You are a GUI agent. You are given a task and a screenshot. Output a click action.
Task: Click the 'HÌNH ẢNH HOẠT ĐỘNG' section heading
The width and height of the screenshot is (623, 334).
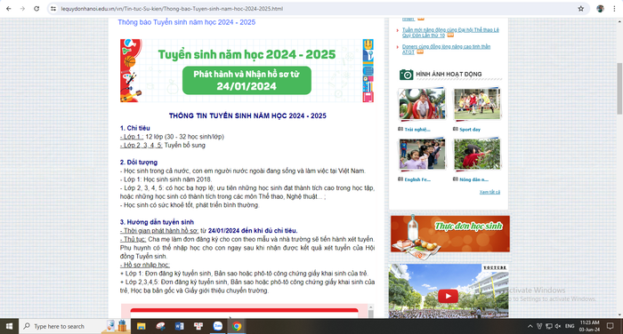[449, 75]
